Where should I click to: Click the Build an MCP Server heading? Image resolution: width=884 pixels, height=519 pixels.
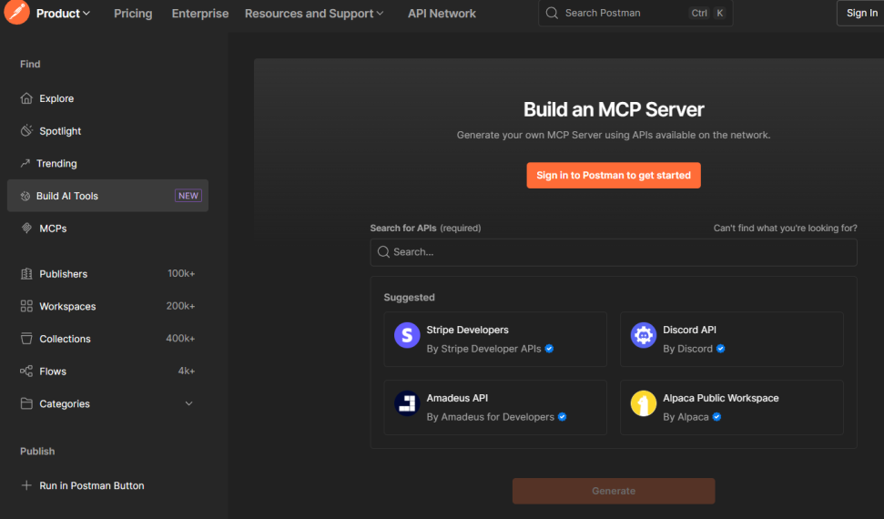click(614, 109)
